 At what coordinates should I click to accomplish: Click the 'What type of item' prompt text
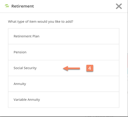click(41, 22)
